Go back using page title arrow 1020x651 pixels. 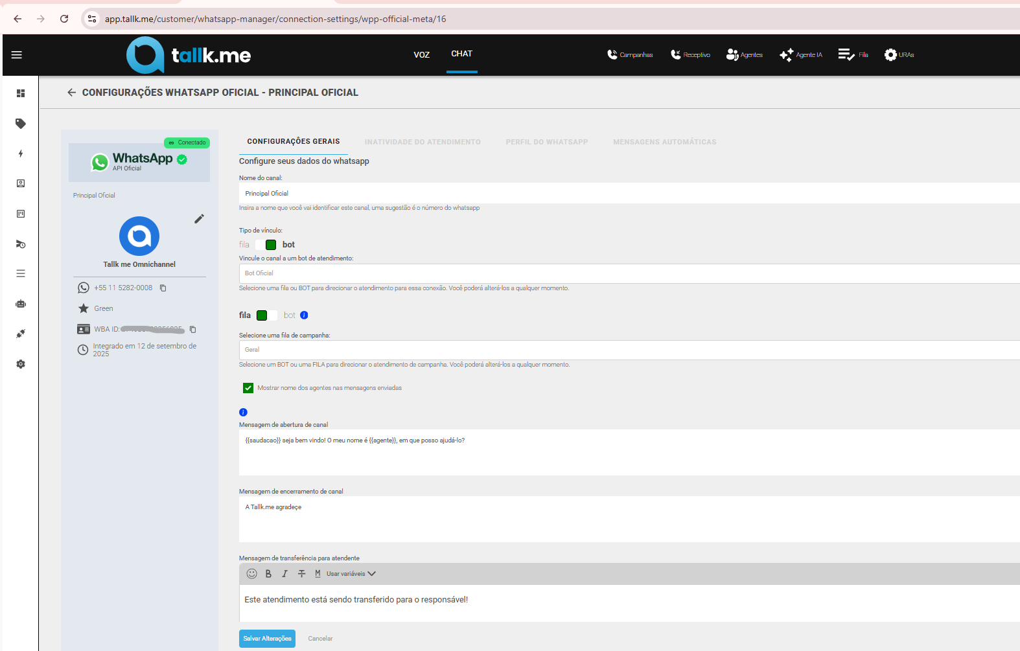[72, 93]
